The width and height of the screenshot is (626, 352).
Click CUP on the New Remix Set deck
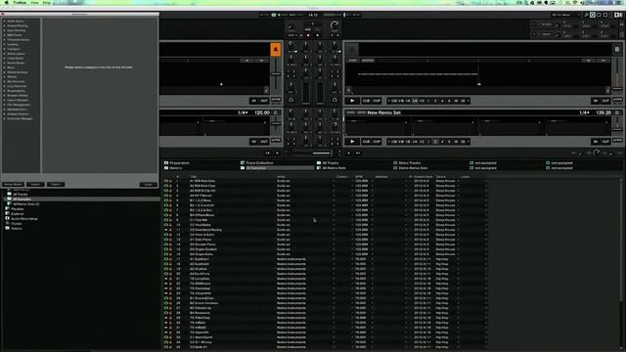(377, 142)
